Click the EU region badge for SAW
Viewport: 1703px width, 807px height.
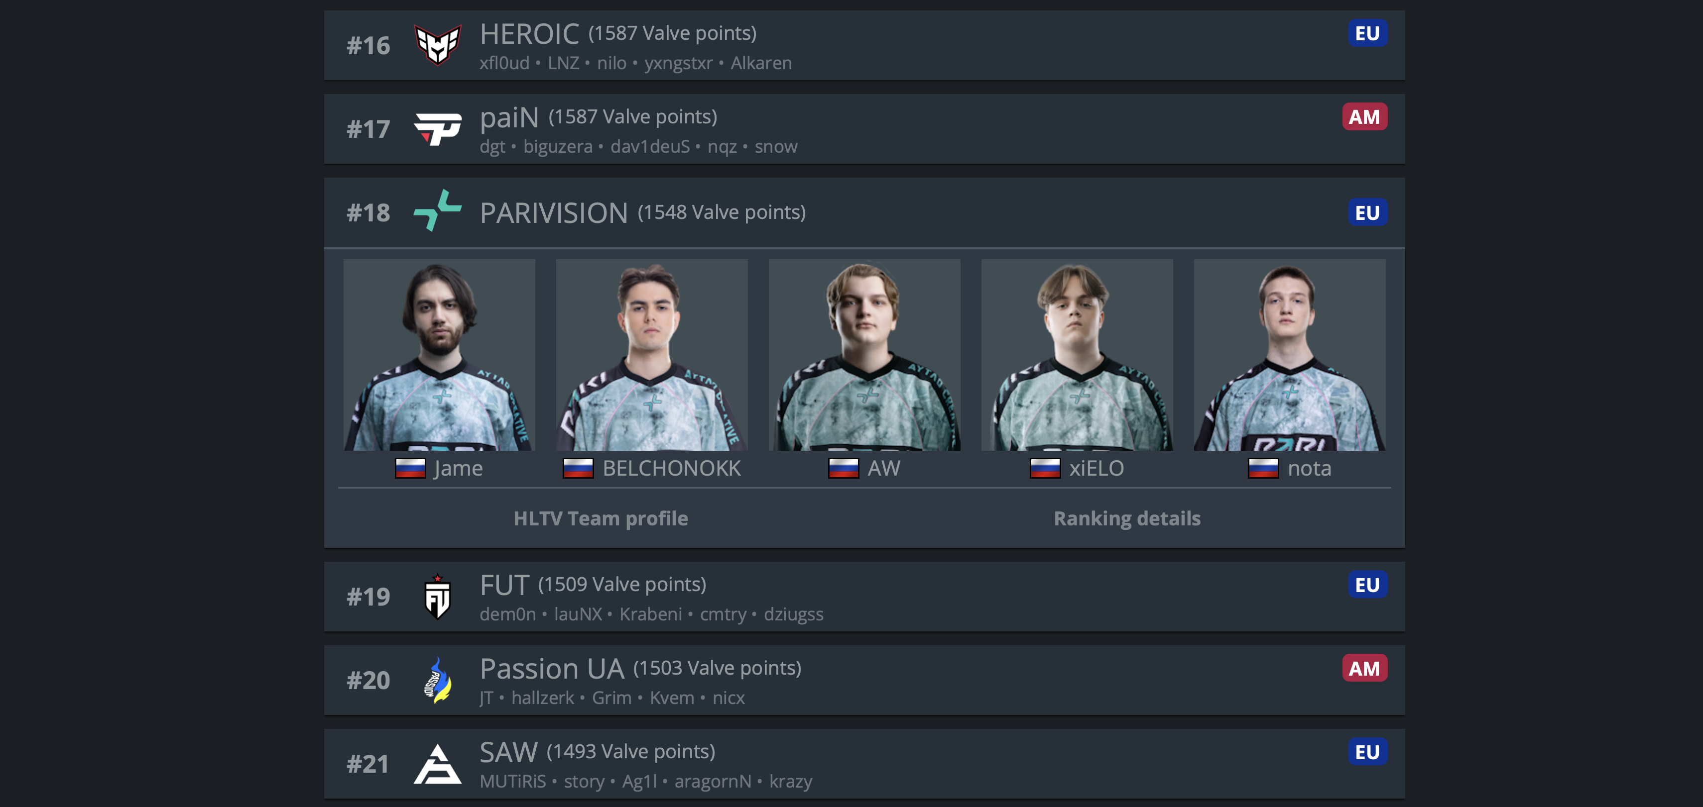(1367, 752)
